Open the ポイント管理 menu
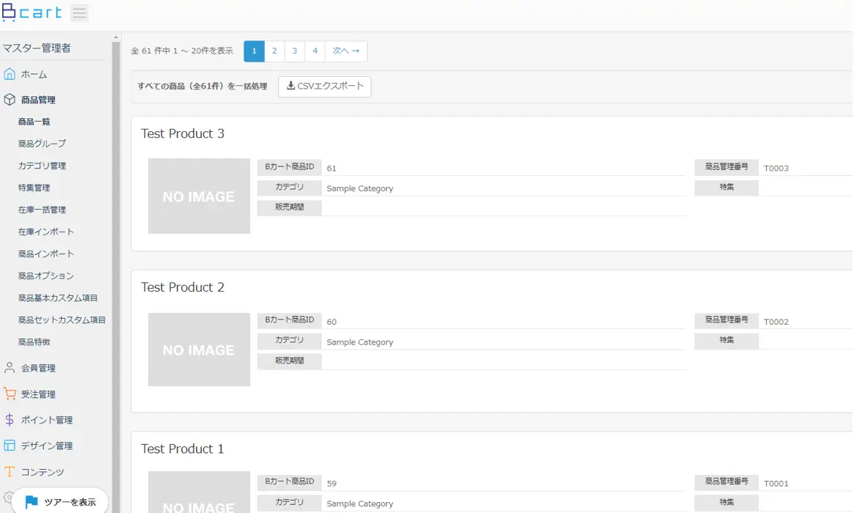The image size is (860, 513). click(x=47, y=420)
